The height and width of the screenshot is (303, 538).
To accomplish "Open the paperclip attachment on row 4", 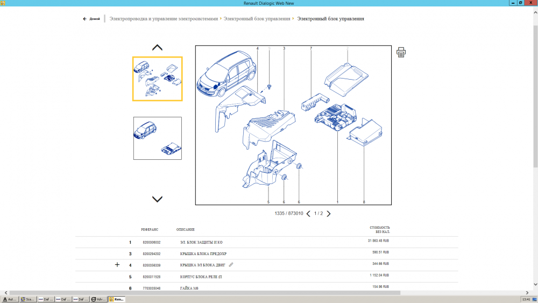I will [231, 265].
